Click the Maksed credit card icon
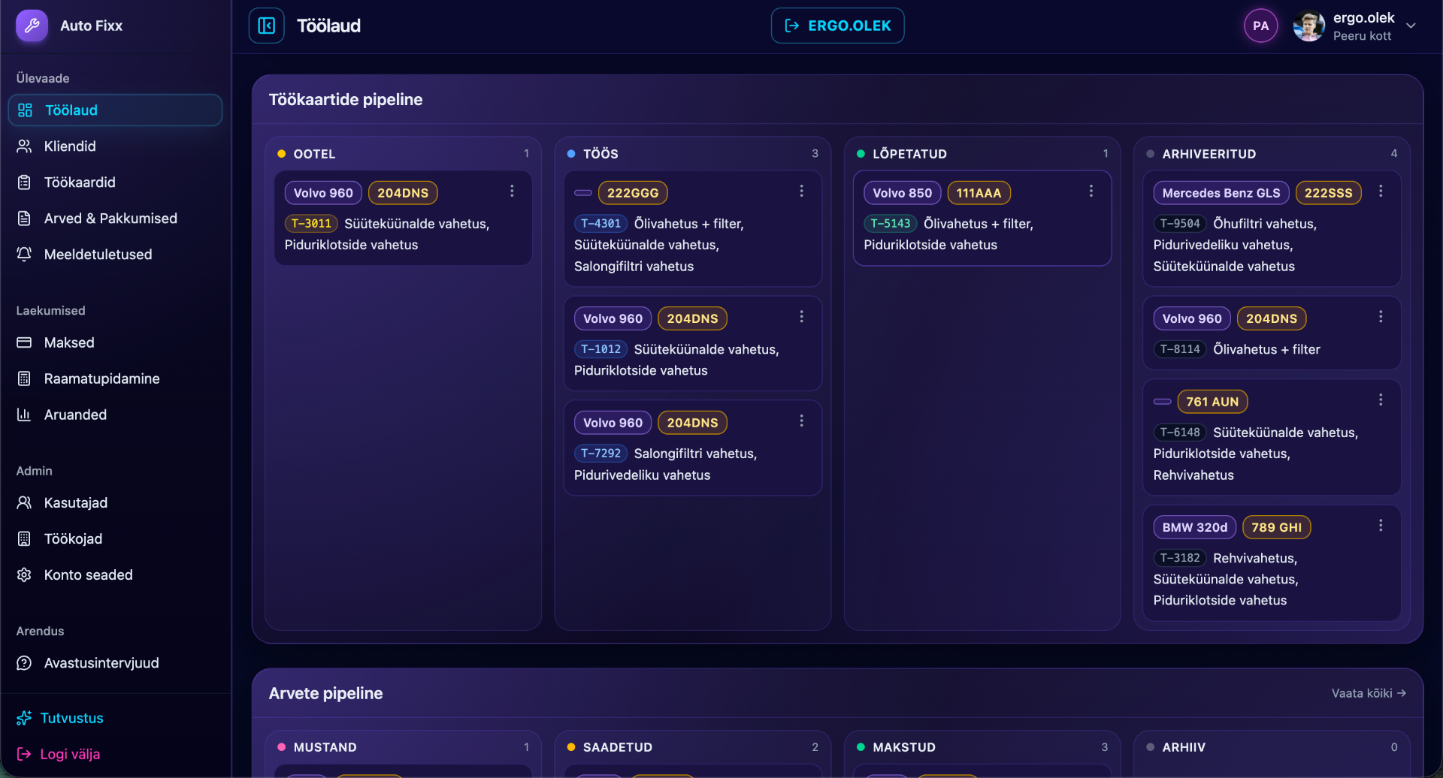 coord(24,342)
